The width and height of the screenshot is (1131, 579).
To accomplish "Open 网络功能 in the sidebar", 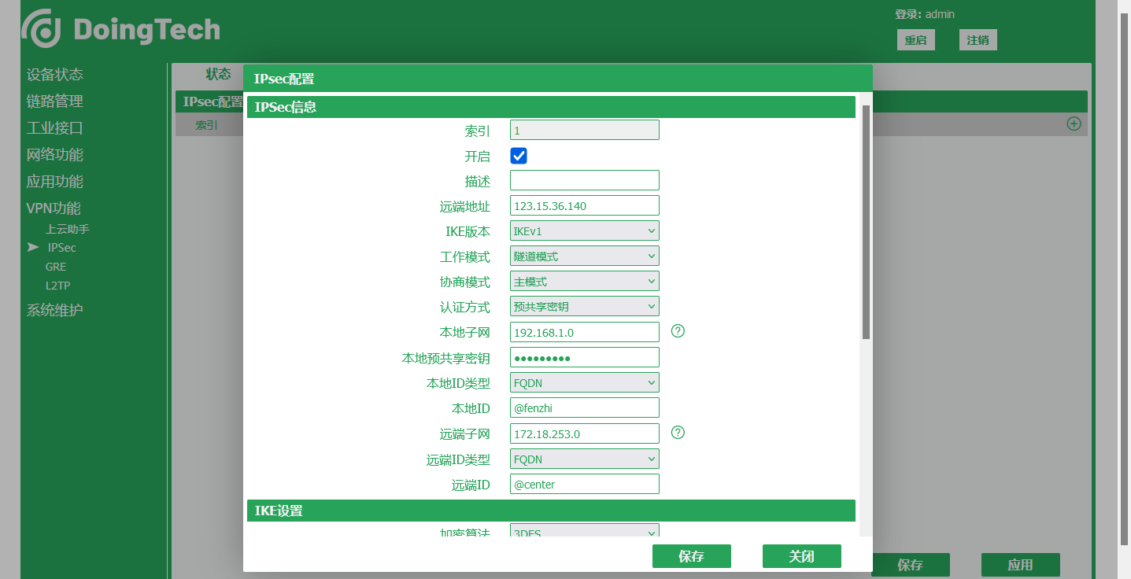I will (55, 155).
